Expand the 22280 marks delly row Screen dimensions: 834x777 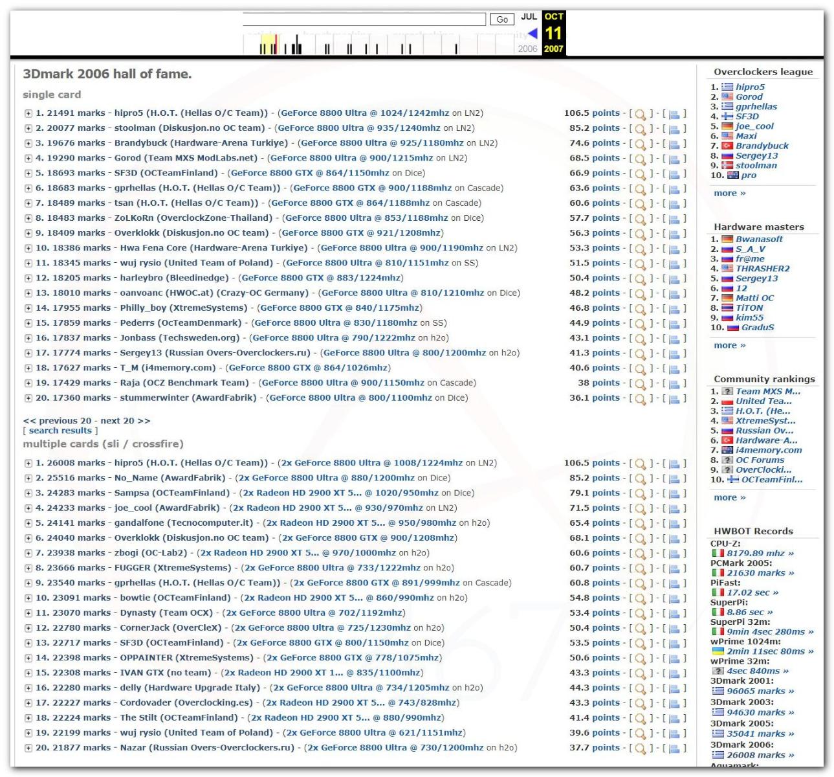pyautogui.click(x=28, y=688)
